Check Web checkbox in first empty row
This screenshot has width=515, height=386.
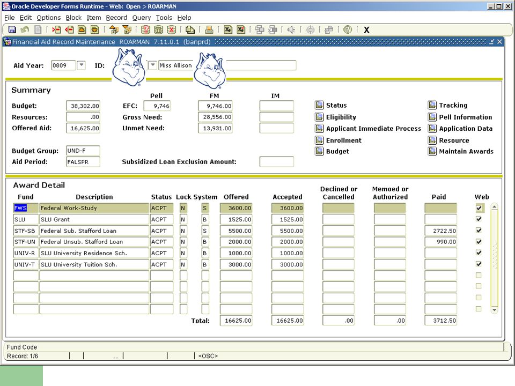tap(479, 275)
